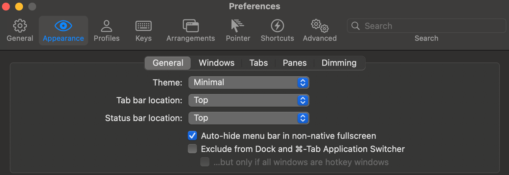Switch to the Panes sub-tab
Viewport: 509px width, 175px height.
pyautogui.click(x=295, y=63)
